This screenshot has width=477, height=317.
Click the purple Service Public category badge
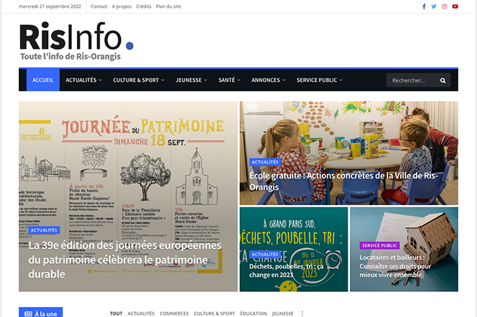(379, 245)
